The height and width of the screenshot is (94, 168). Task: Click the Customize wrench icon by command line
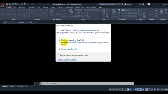point(39,84)
